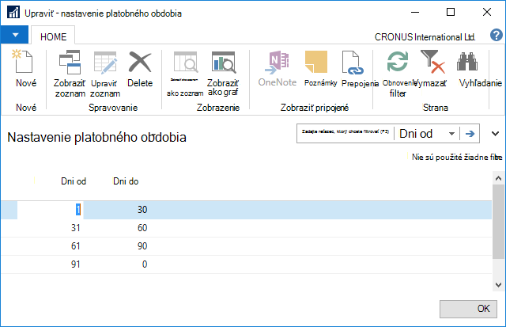The image size is (506, 327).
Task: Open the Poznámky notes icon
Action: pos(316,62)
